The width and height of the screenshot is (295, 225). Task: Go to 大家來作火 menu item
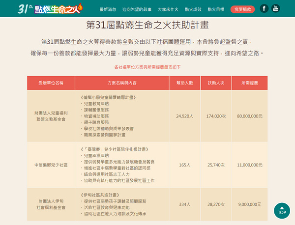(x=168, y=9)
